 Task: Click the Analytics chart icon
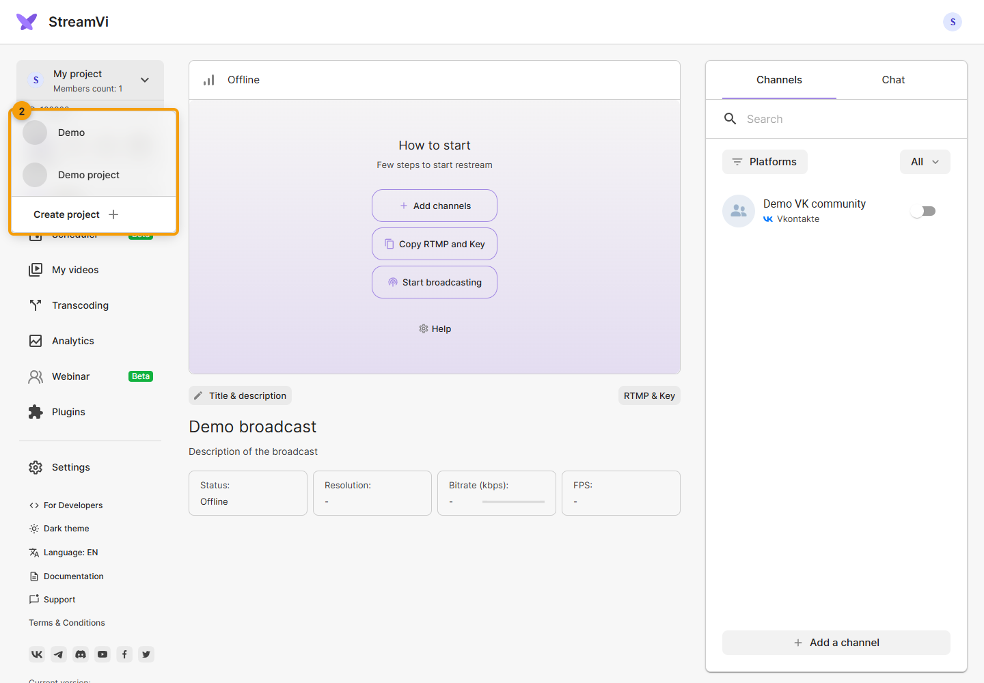36,341
